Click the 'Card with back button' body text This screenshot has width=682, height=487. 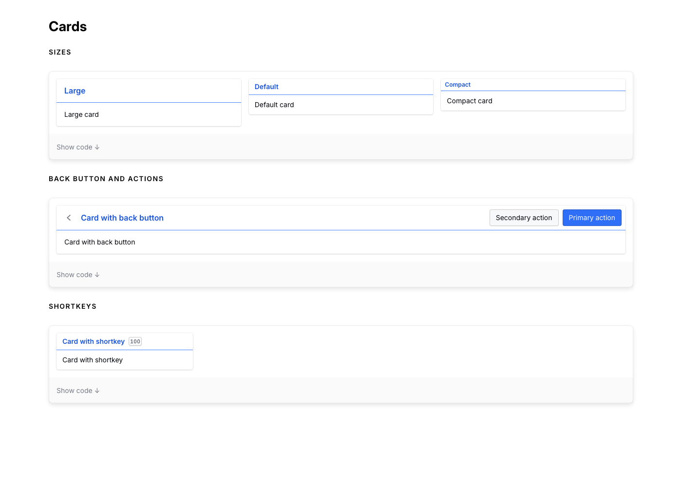click(x=99, y=242)
